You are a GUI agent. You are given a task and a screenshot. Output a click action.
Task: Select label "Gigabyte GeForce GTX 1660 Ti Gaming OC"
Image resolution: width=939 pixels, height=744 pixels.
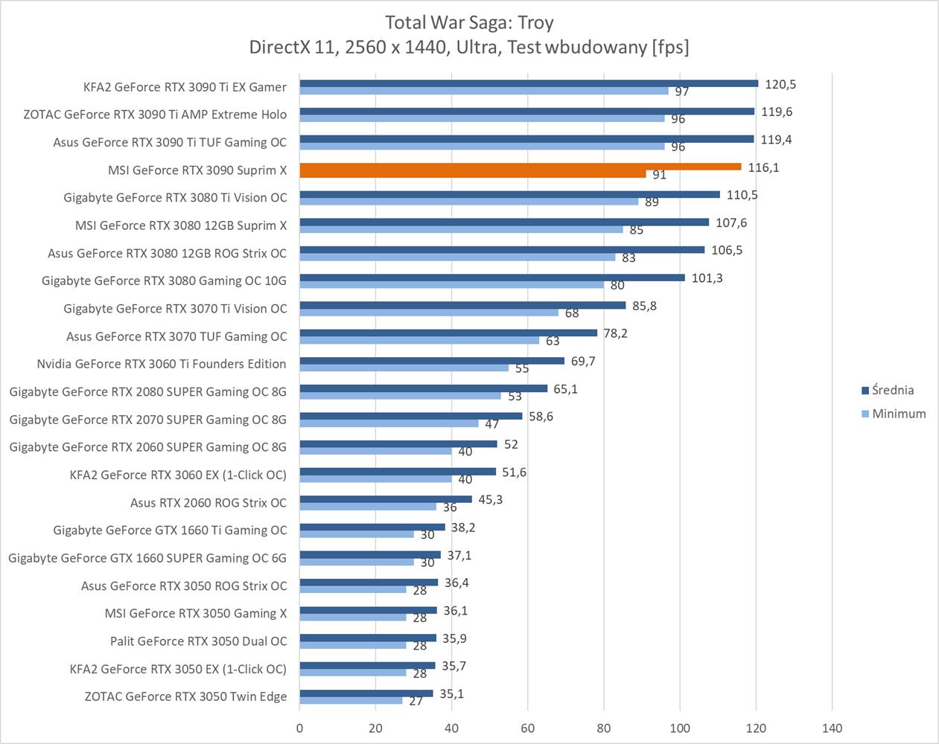coord(170,530)
